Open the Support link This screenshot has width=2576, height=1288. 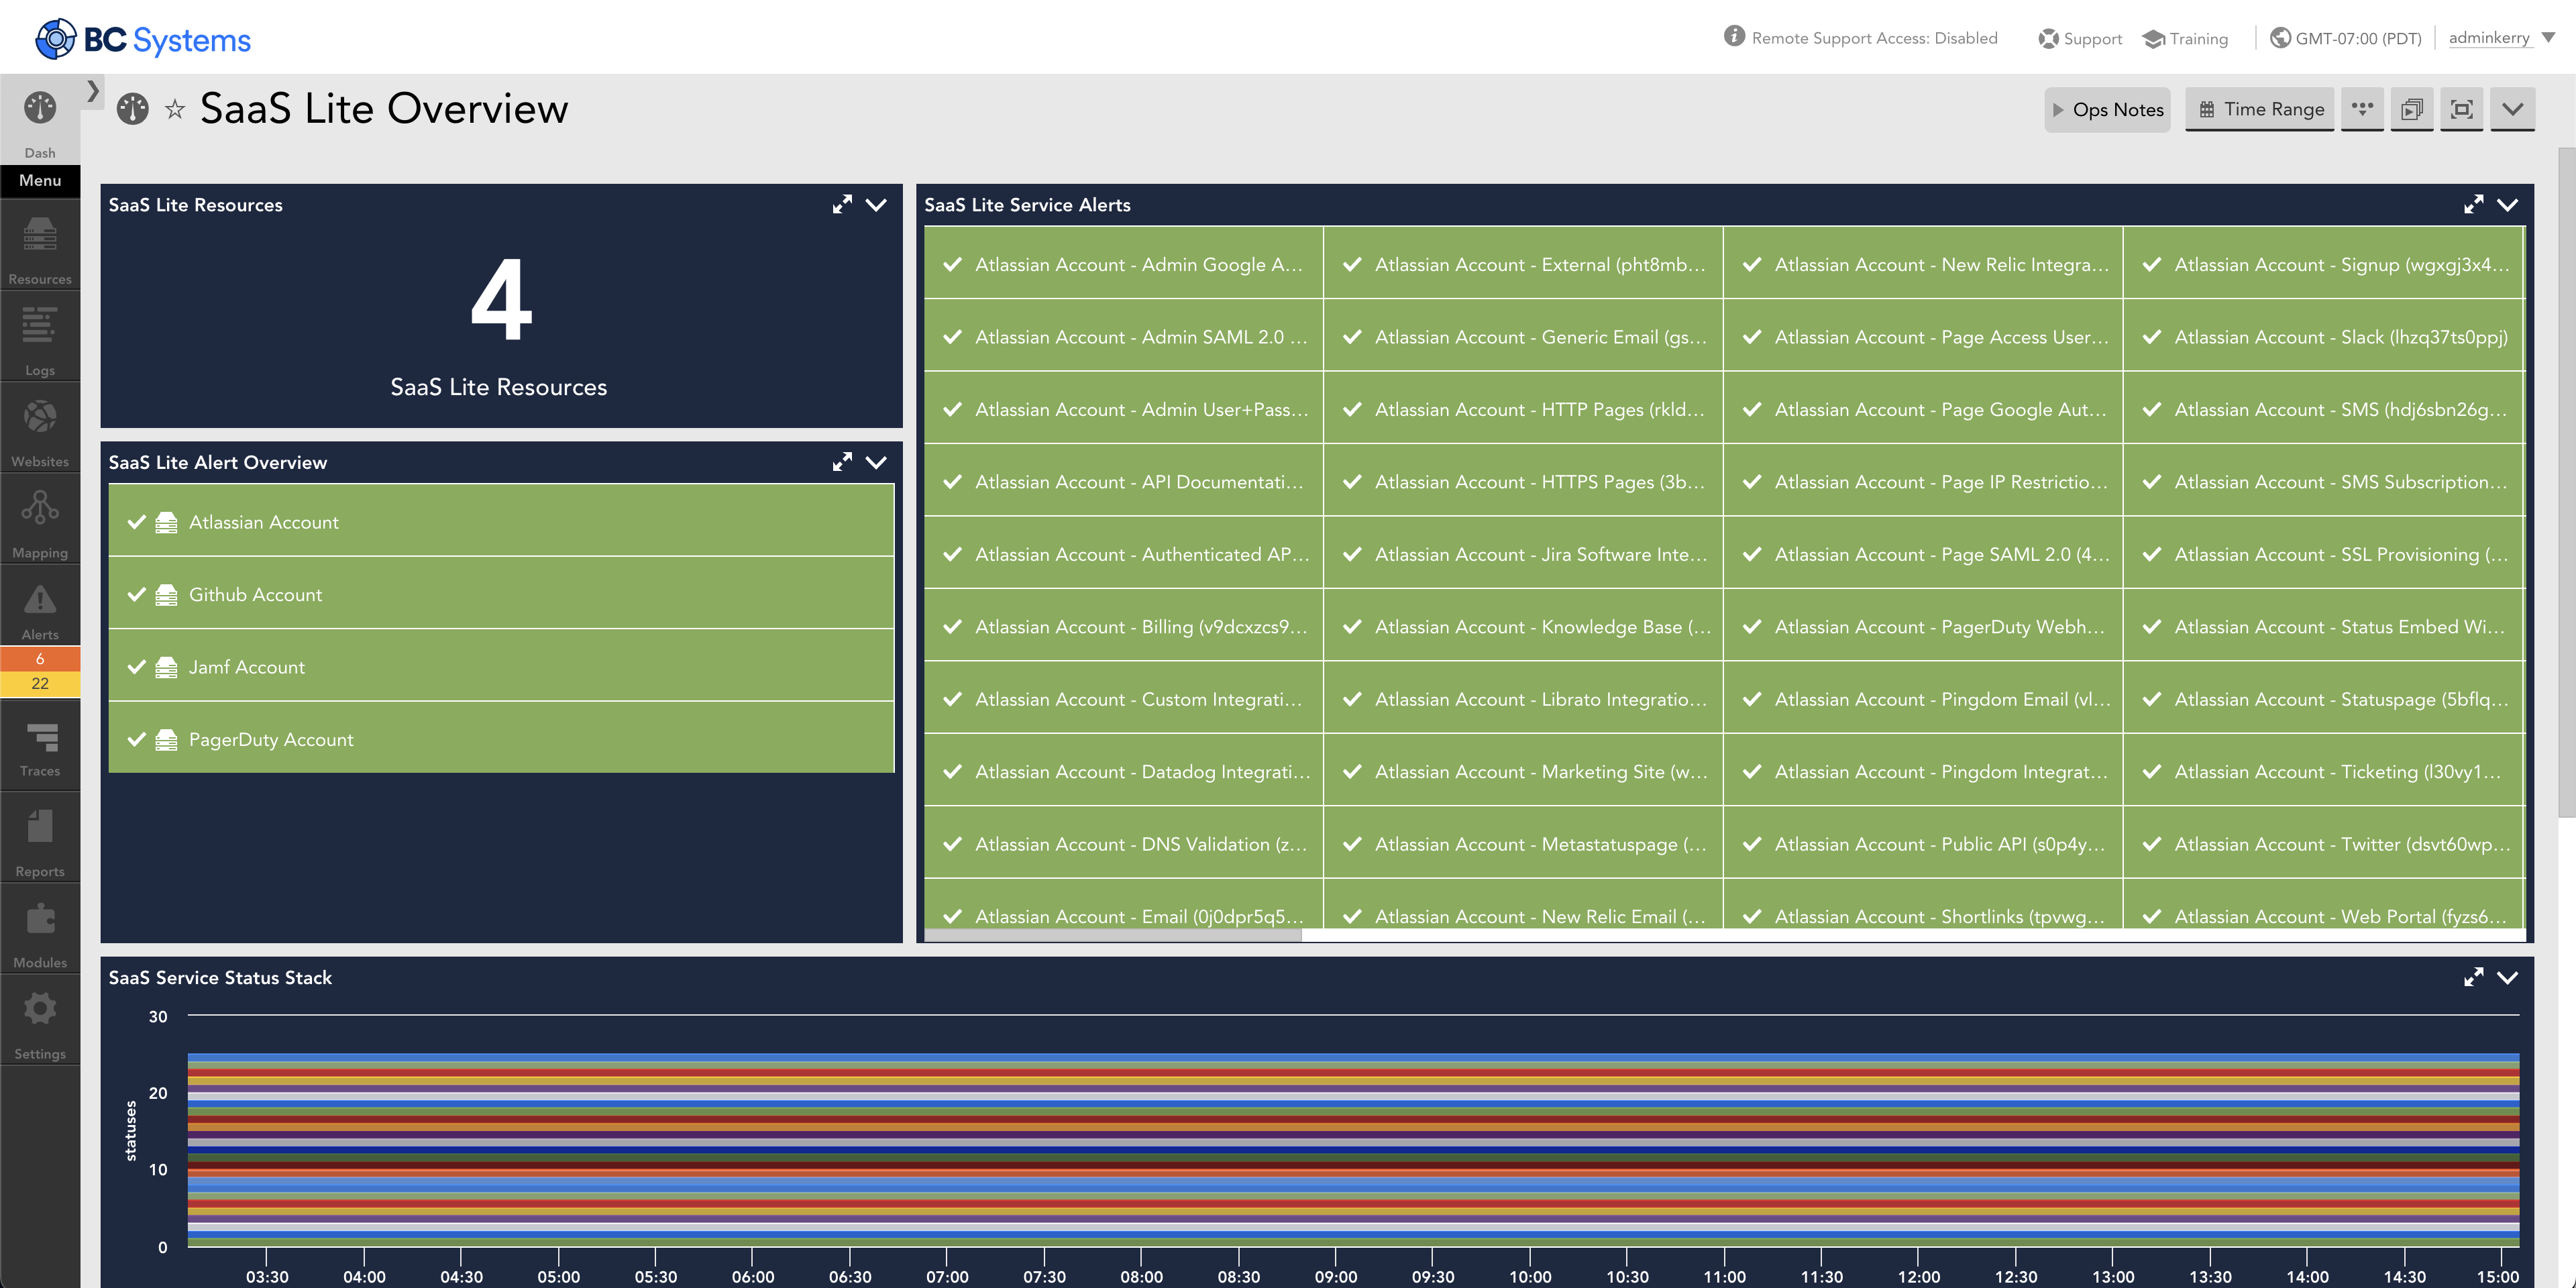click(x=2080, y=39)
